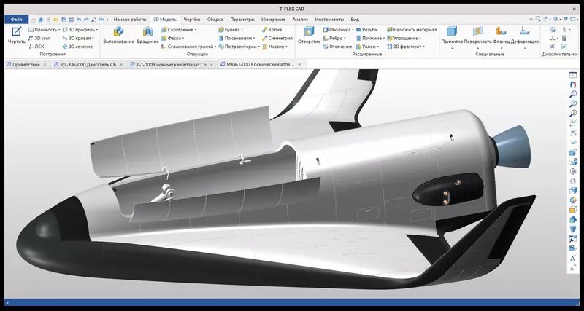Select the Вращение revolve tool
This screenshot has width=584, height=311.
(x=147, y=32)
